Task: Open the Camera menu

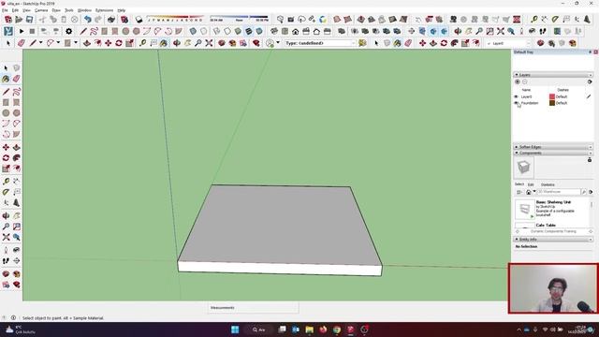Action: coord(41,10)
